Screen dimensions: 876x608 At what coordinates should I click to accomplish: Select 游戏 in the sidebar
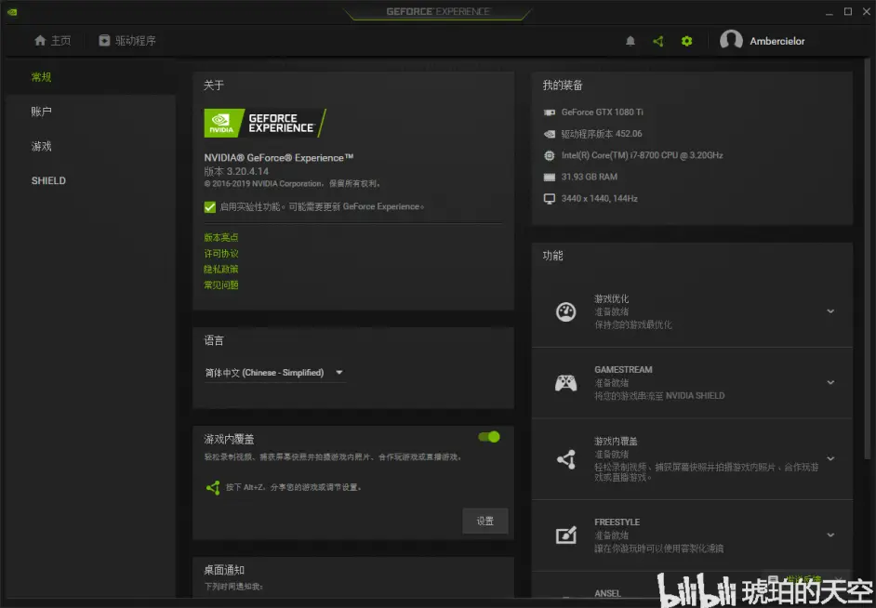coord(41,146)
